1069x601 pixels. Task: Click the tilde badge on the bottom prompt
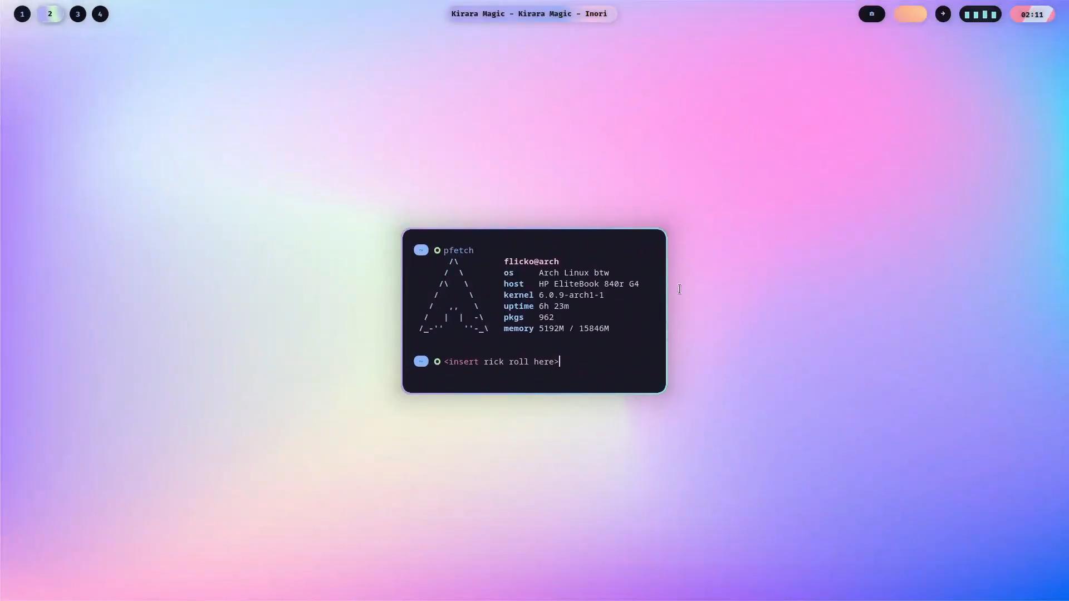tap(421, 362)
